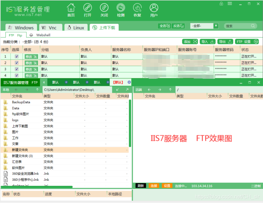This screenshot has width=263, height=203.
Task: Go up one level in local pane
Action: (37, 90)
